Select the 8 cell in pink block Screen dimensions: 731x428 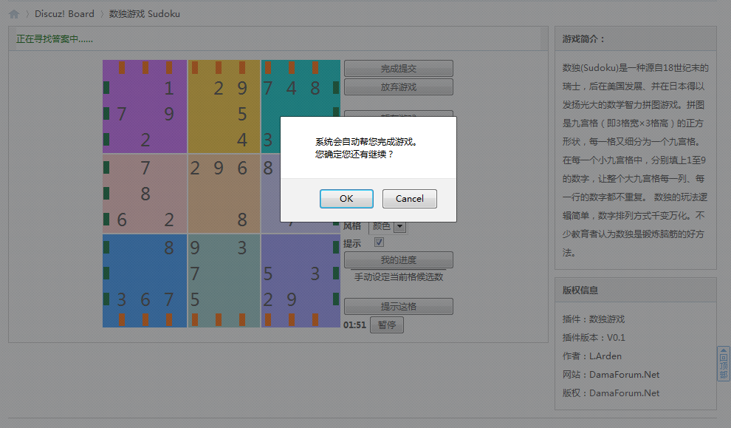(145, 194)
